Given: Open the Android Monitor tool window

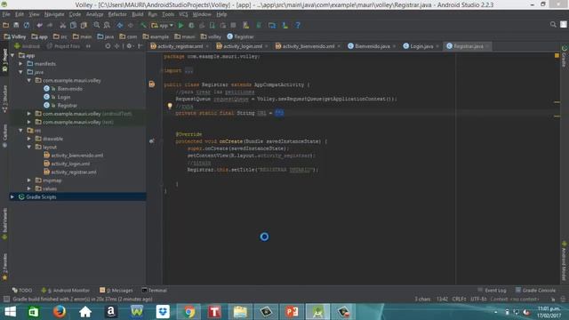Looking at the screenshot, I should tap(65, 291).
